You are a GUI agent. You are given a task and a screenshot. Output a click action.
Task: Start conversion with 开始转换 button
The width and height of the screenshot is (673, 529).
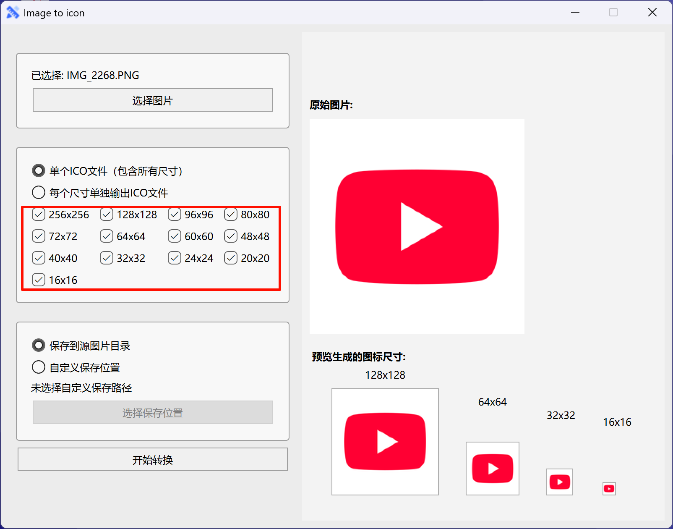point(153,459)
